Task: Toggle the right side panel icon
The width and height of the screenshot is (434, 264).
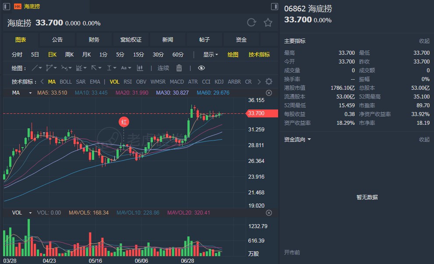Action: [x=274, y=6]
